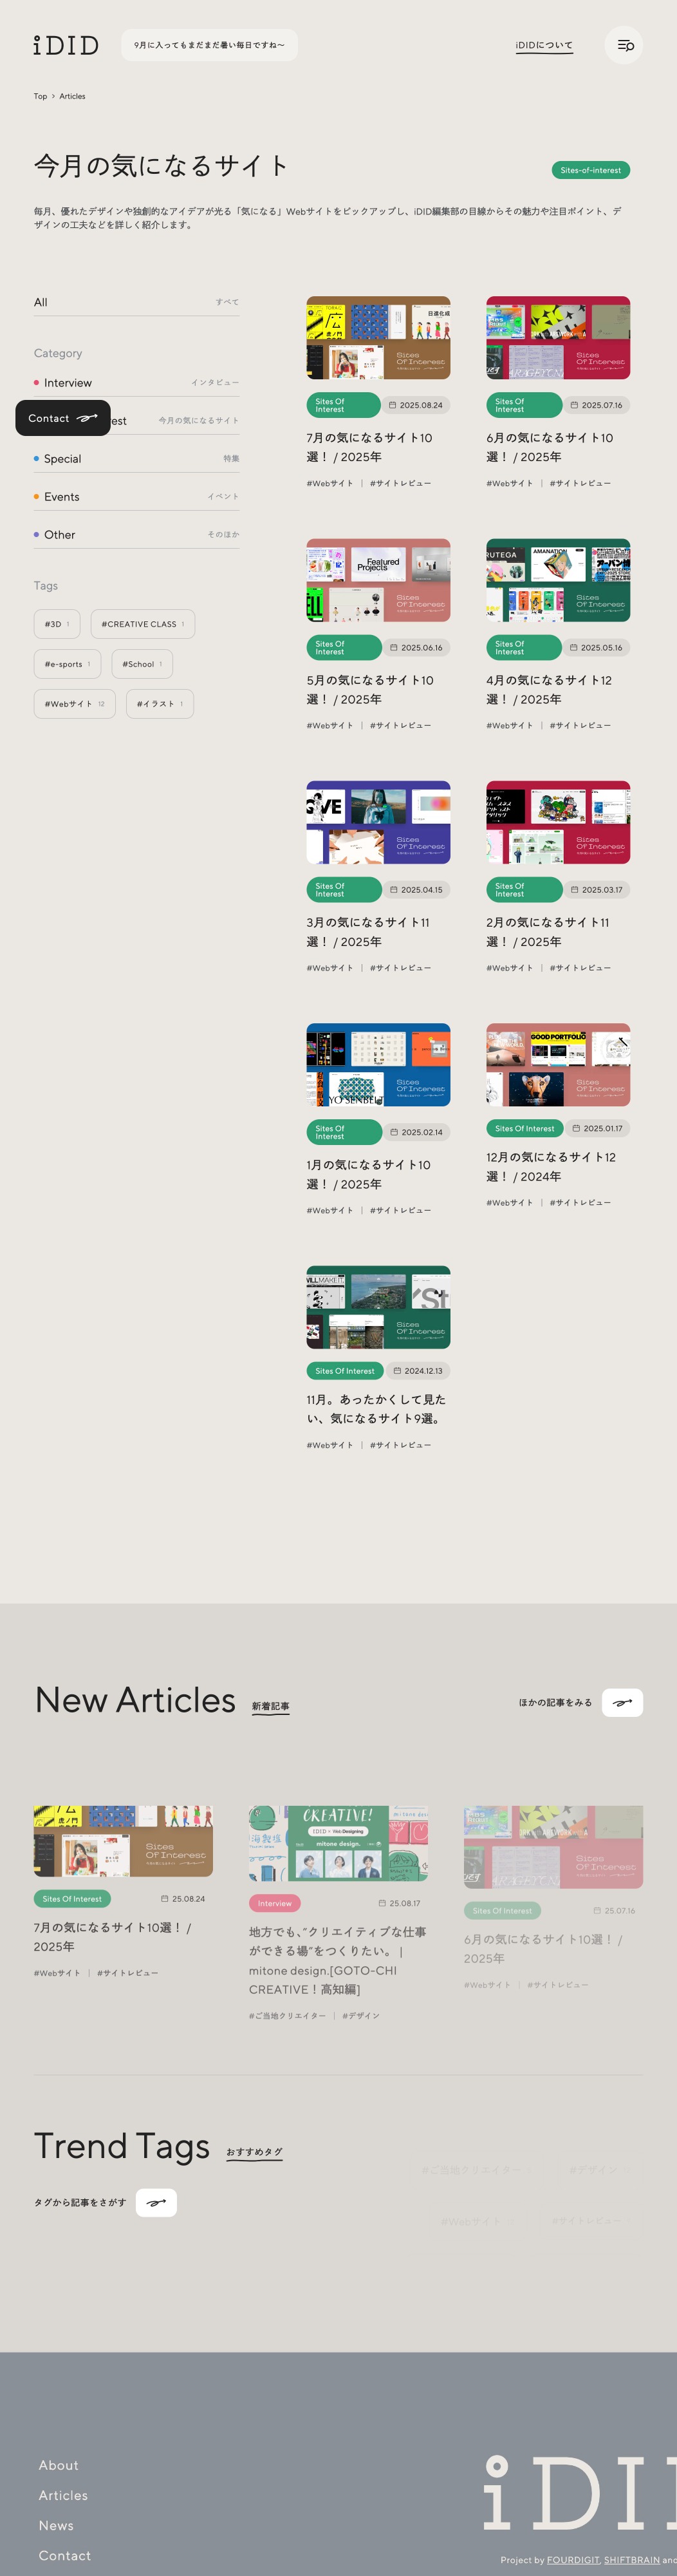Viewport: 677px width, 2576px height.
Task: Open thumbnail of 3月の気になるサイト11選 article
Action: point(378,822)
